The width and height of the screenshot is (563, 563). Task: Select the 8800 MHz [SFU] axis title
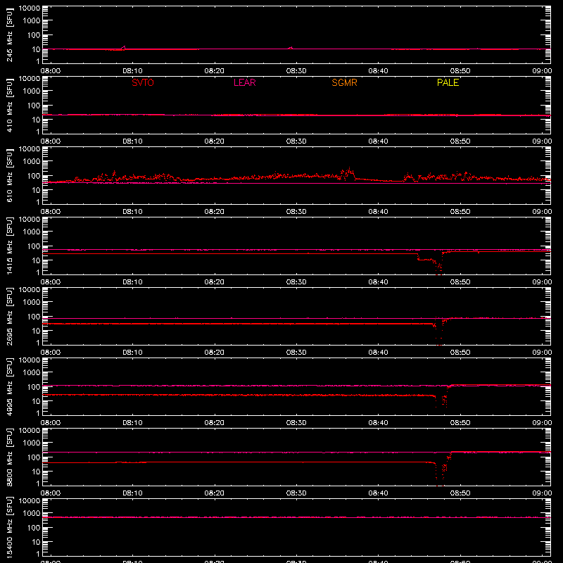click(9, 457)
